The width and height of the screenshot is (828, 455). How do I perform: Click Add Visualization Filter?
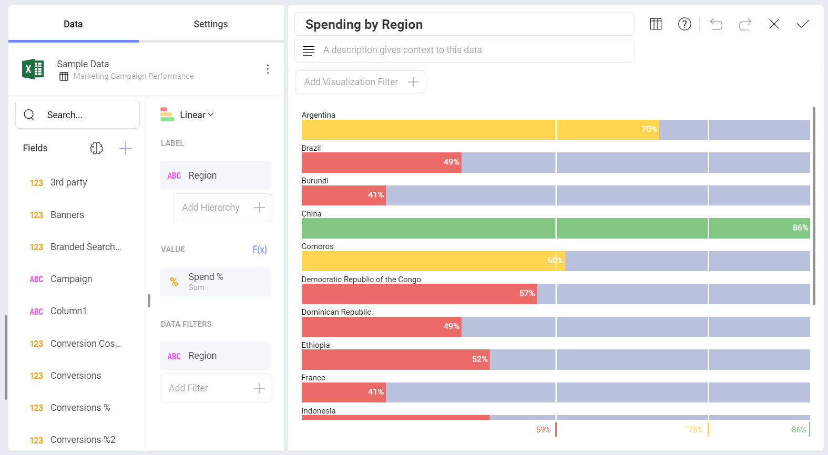click(360, 82)
